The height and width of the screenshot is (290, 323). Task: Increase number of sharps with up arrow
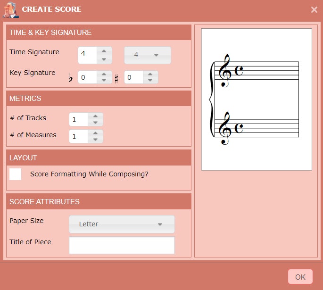tap(150, 74)
